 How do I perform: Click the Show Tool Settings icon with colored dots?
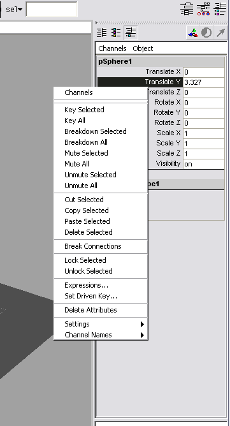(203, 9)
